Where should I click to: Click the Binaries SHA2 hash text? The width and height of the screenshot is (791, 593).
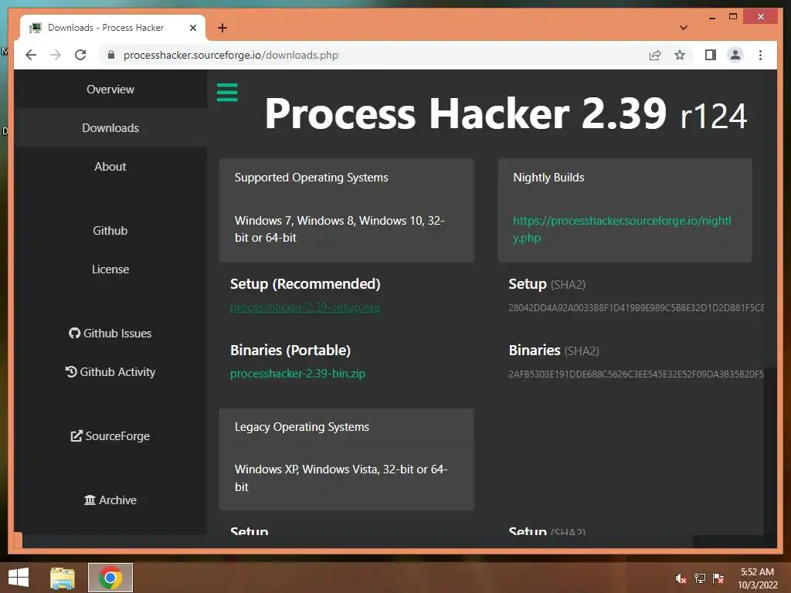(x=637, y=374)
